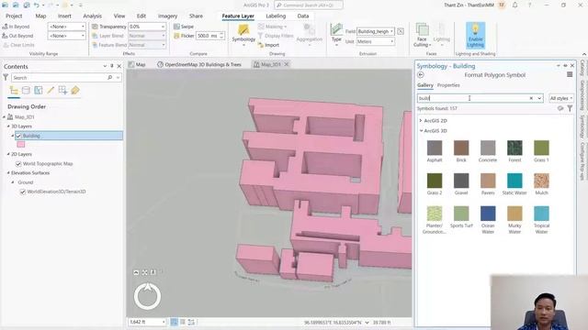Select the Swipe tool
Screen dimensions: 588x330
point(184,27)
